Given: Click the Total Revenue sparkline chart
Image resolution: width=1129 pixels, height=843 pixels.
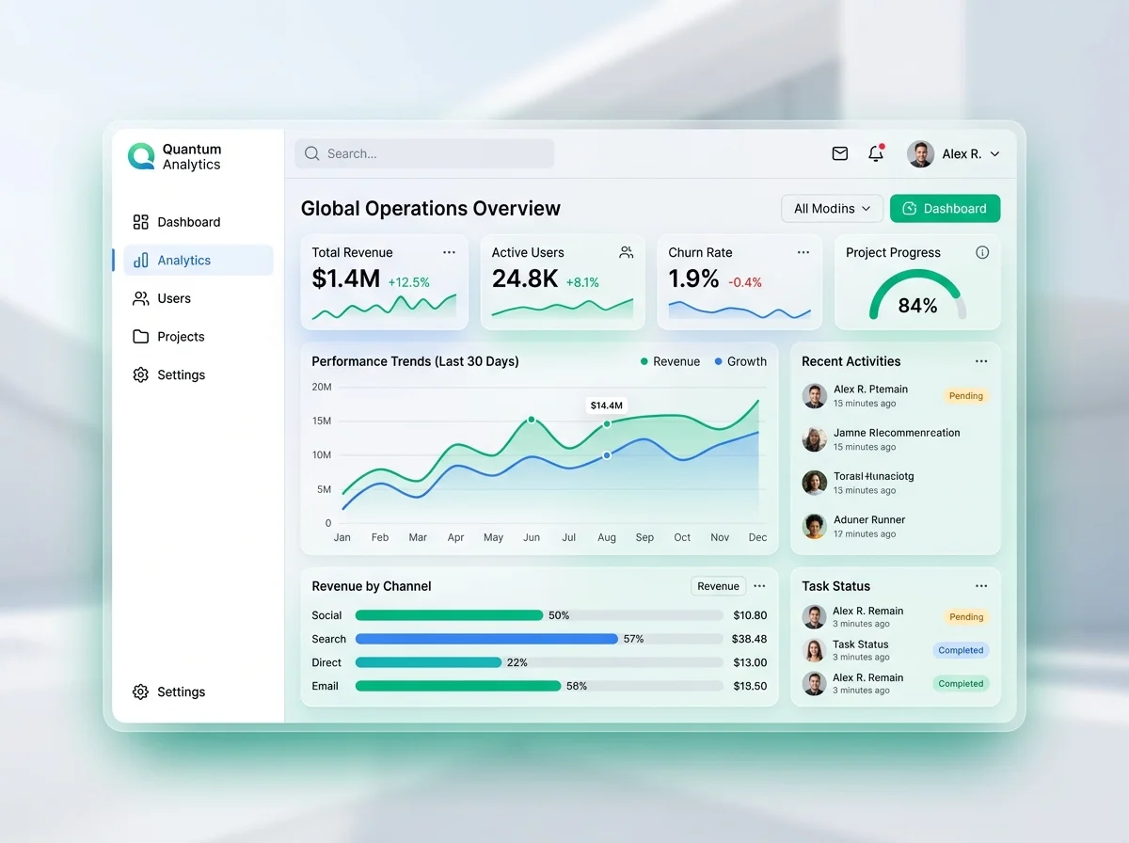Looking at the screenshot, I should 384,307.
